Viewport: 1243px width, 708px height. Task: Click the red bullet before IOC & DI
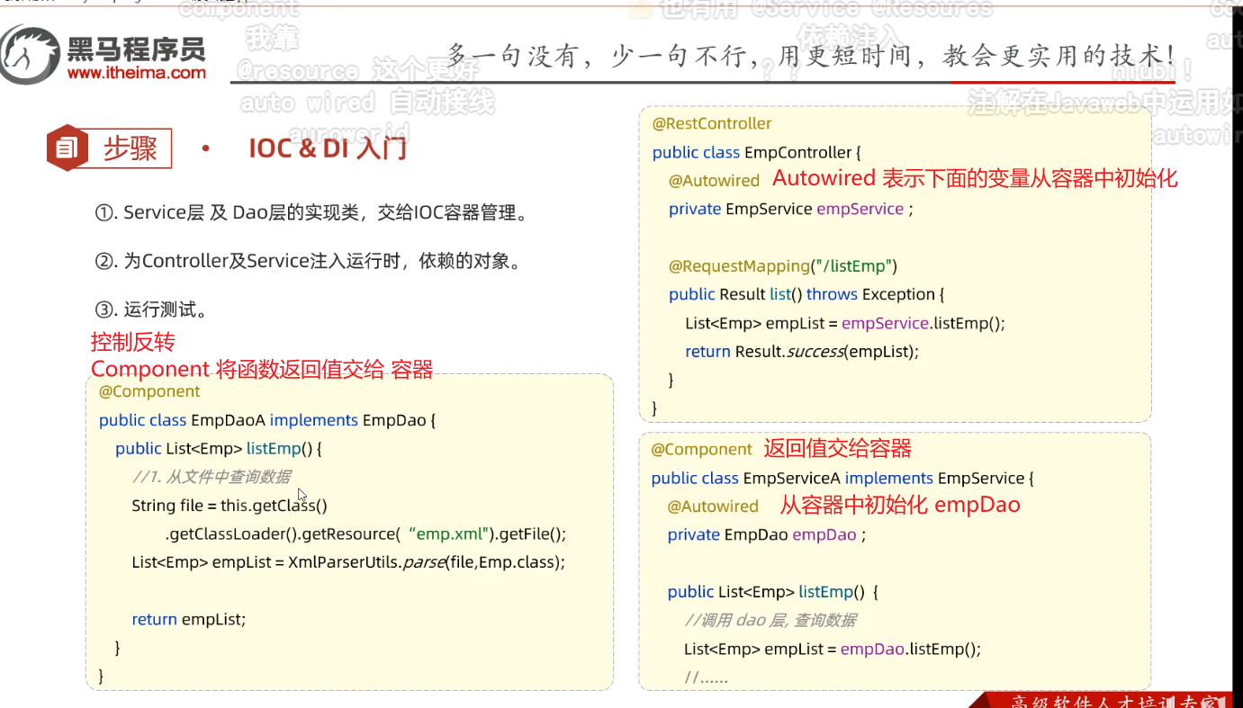tap(205, 148)
